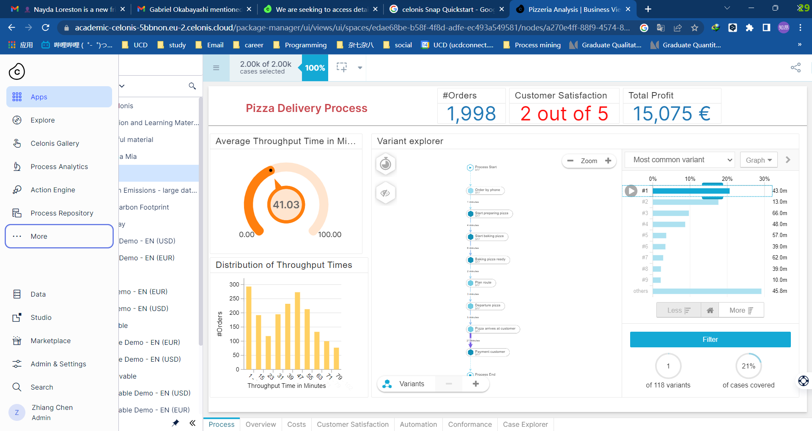
Task: Decrease variants with the minus button
Action: (449, 384)
